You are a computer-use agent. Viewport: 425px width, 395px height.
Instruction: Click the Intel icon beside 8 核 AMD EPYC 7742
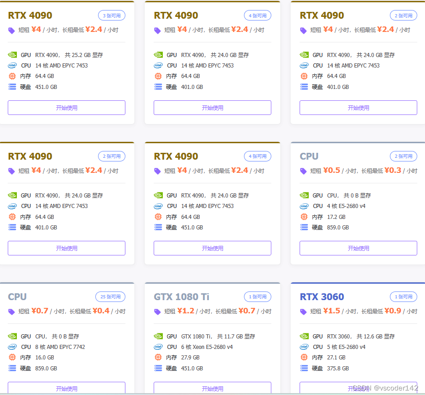click(x=12, y=347)
